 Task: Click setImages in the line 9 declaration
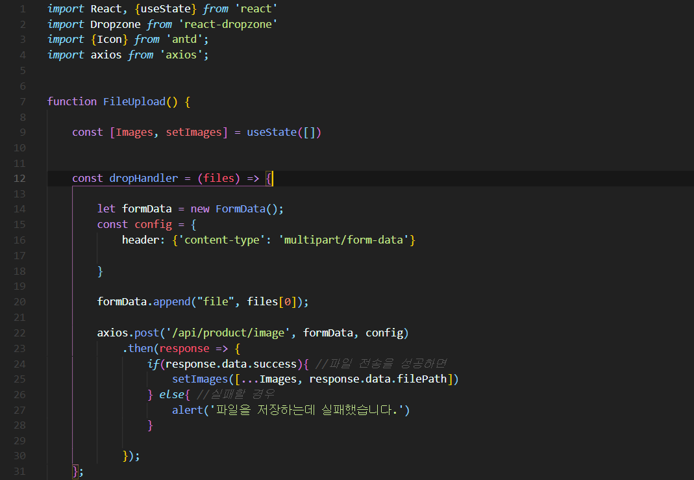point(193,132)
